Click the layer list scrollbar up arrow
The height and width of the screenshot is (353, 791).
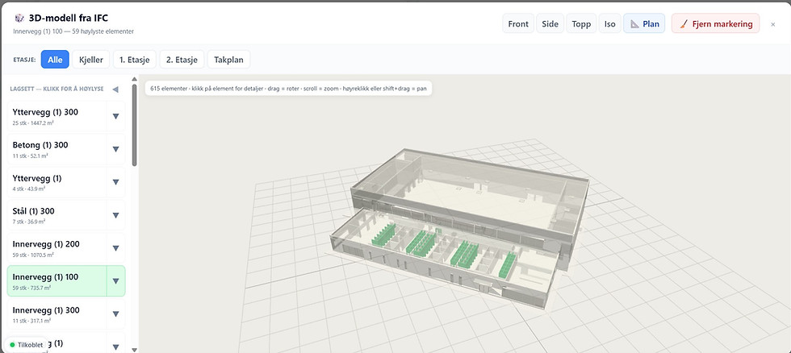tap(134, 78)
